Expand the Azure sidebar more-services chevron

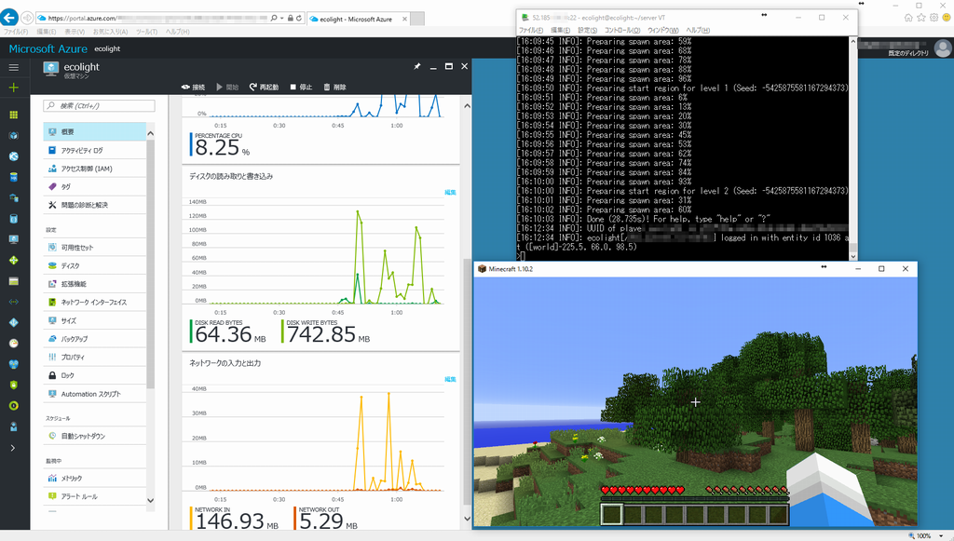13,448
